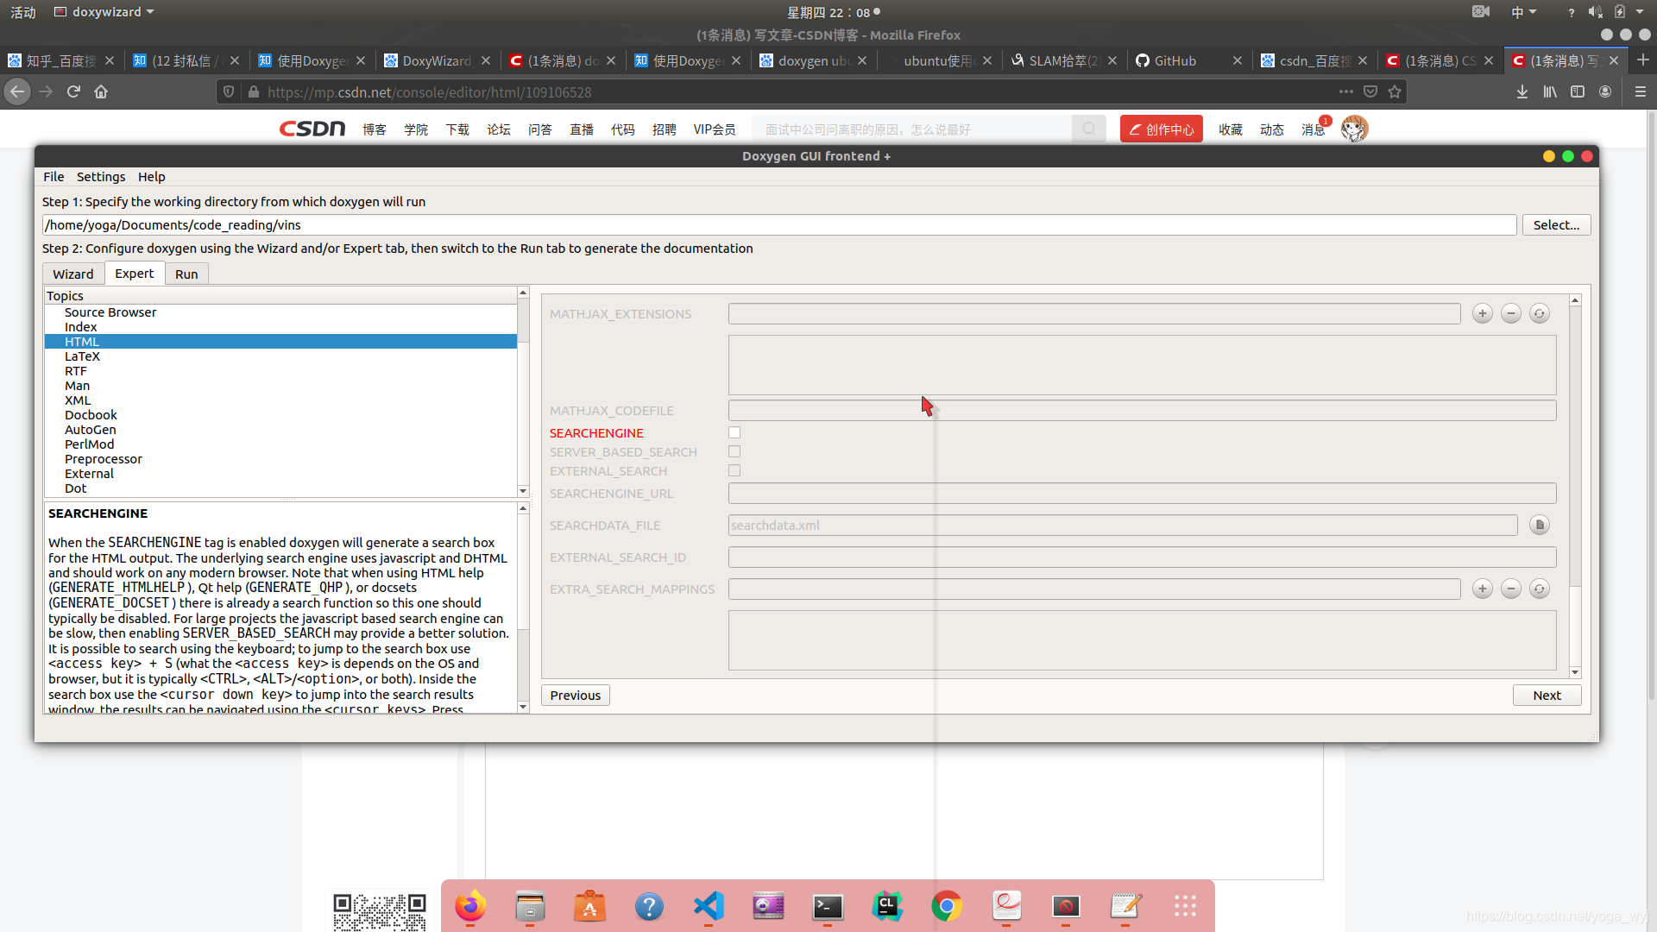The image size is (1657, 932).
Task: Open input method menu in top bar
Action: [x=1523, y=12]
